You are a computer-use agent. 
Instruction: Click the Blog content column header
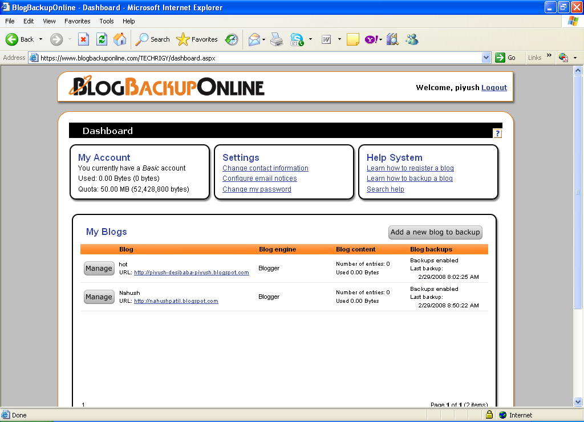click(x=356, y=249)
